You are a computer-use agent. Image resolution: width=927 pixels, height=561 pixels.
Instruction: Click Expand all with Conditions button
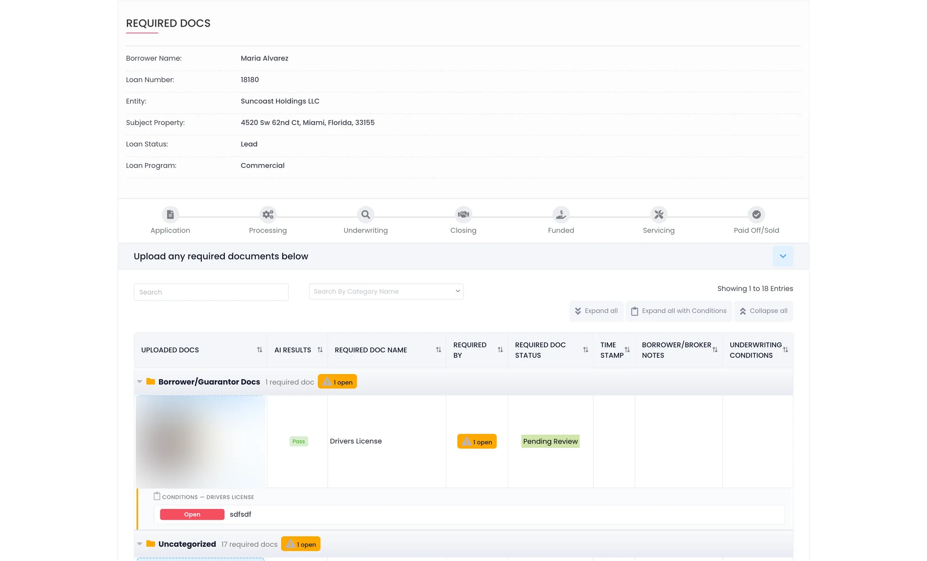[679, 311]
